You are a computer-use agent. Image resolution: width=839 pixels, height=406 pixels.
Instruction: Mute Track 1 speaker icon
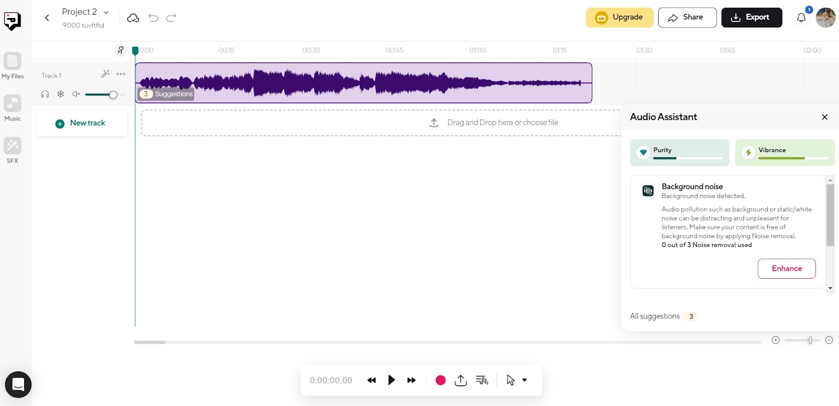click(x=76, y=94)
